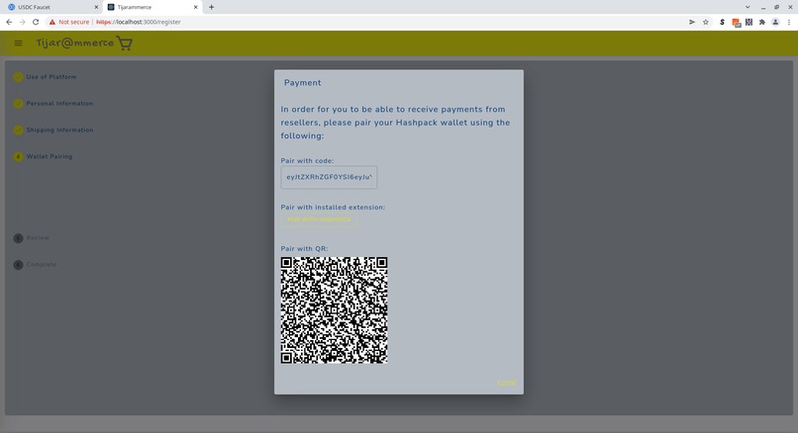The width and height of the screenshot is (798, 433).
Task: Open the Extensions puzzle icon
Action: [762, 22]
